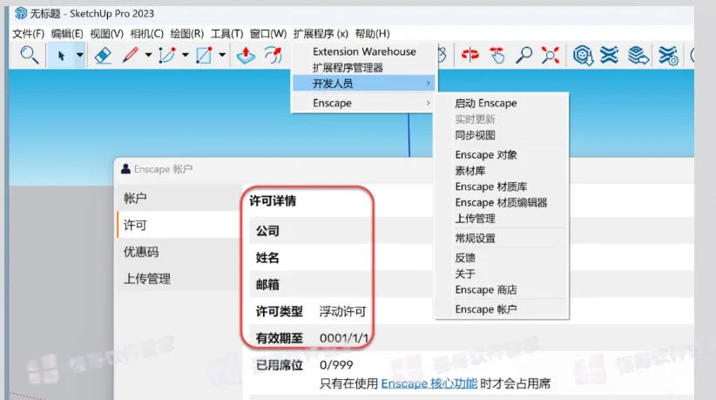716x400 pixels.
Task: Choose the Pan hand tool
Action: coord(497,55)
